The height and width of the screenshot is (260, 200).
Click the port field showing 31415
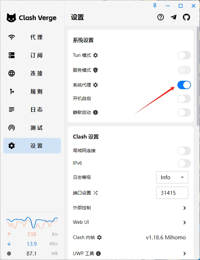[x=172, y=193]
